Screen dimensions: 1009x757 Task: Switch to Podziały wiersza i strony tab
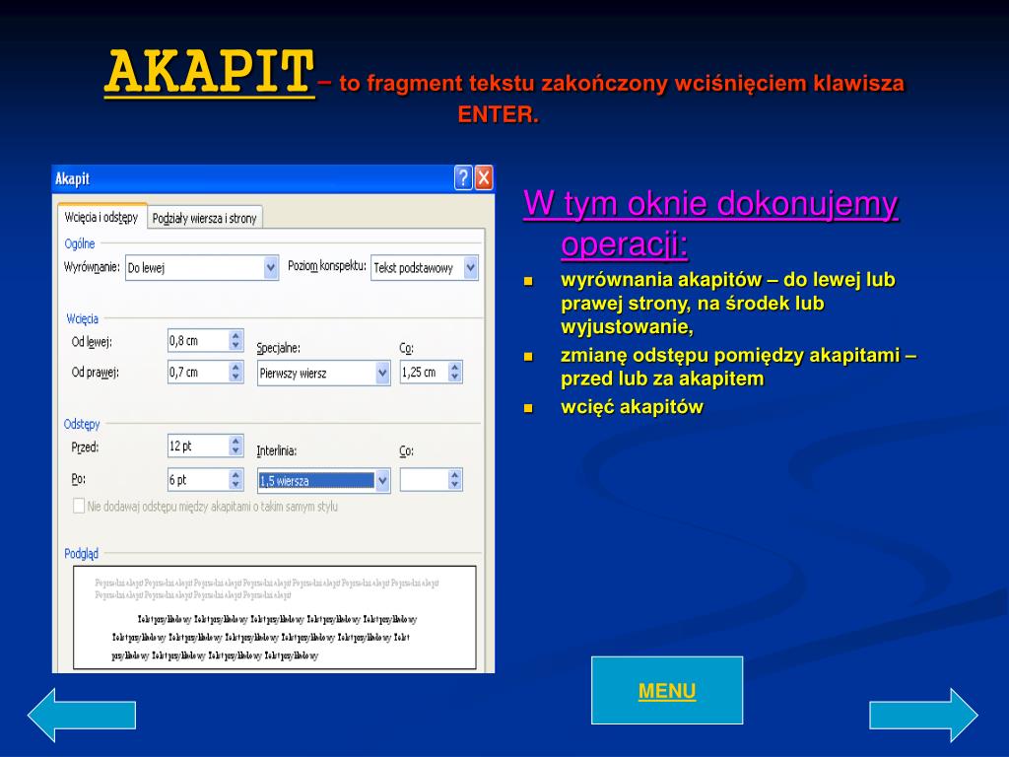[205, 218]
